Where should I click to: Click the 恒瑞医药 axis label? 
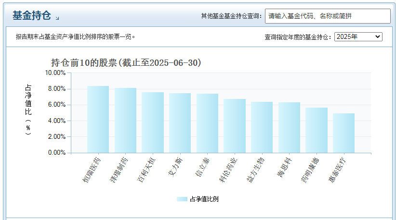pyautogui.click(x=92, y=170)
